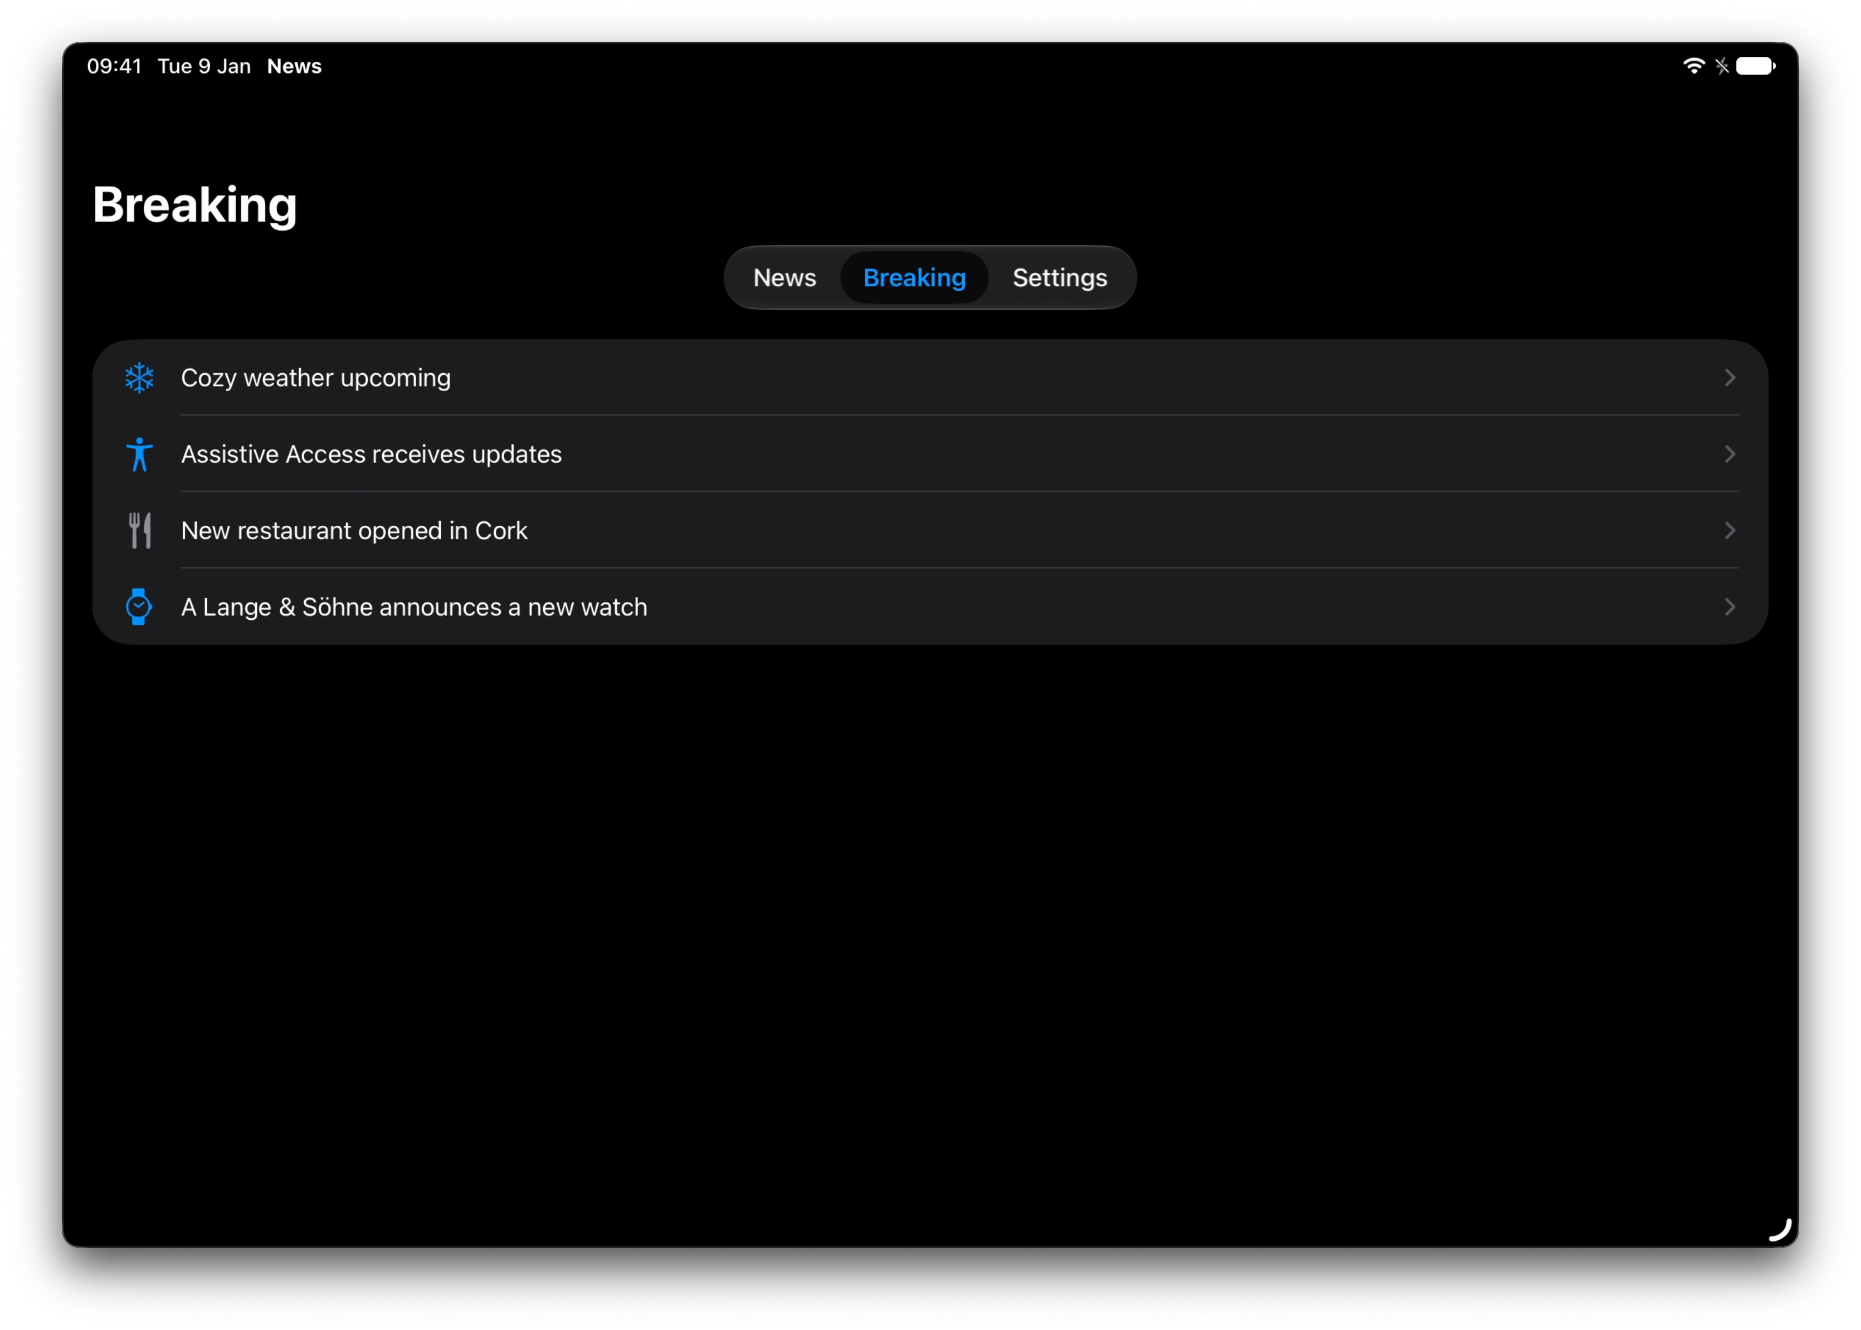The height and width of the screenshot is (1330, 1861).
Task: Tap the Bluetooth-off icon in status bar
Action: [1722, 66]
